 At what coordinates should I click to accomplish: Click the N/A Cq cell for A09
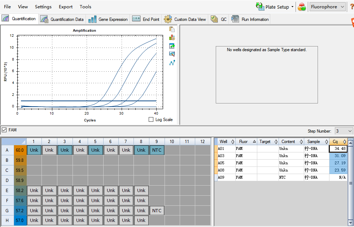click(x=338, y=177)
